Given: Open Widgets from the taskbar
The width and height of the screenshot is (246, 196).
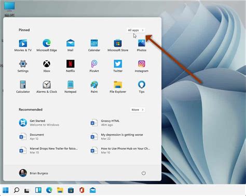Looking at the screenshot, I should 38,190.
